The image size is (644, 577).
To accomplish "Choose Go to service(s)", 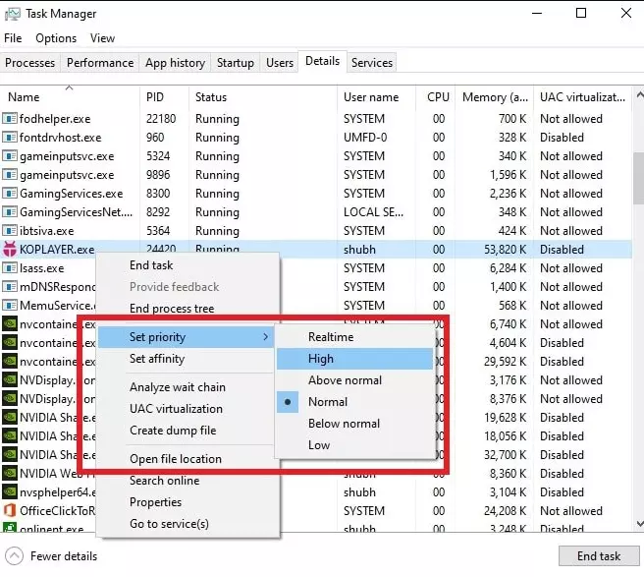I will coord(188,524).
